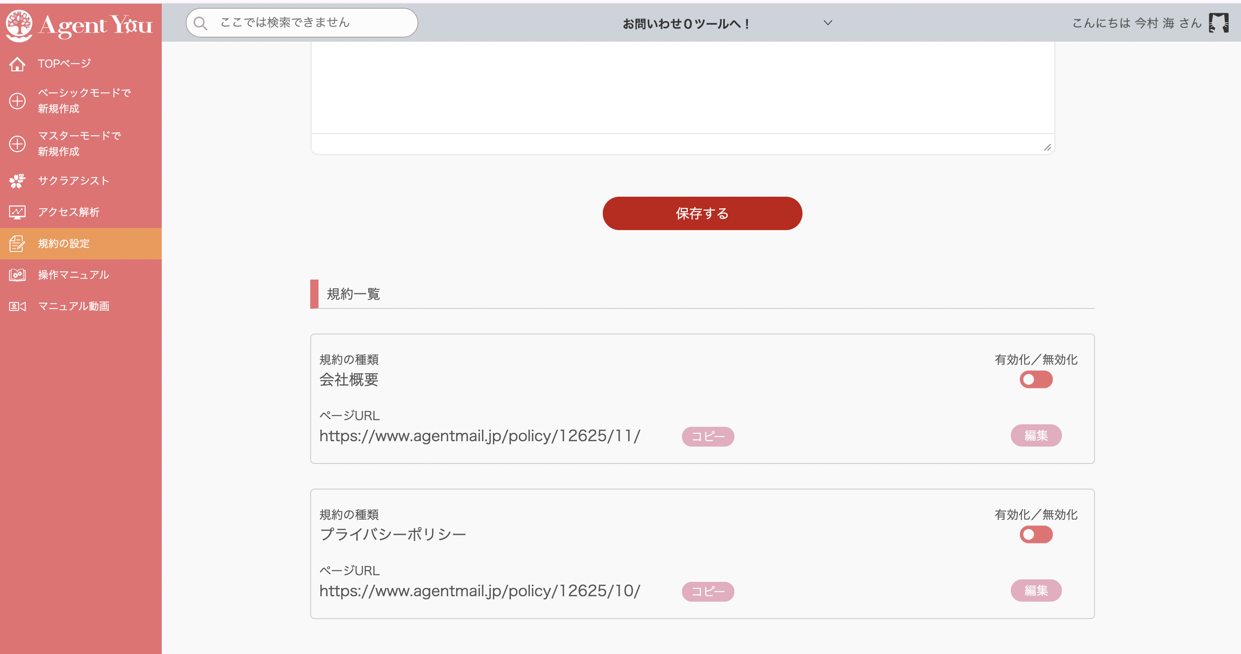
Task: Click the plus icon beside ベーシックモードで新規作成
Action: 17,101
